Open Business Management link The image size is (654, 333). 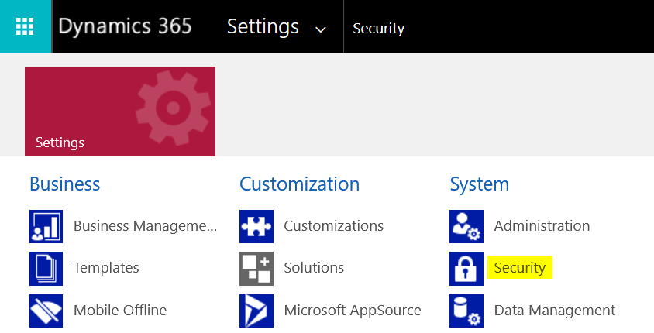[x=145, y=226]
